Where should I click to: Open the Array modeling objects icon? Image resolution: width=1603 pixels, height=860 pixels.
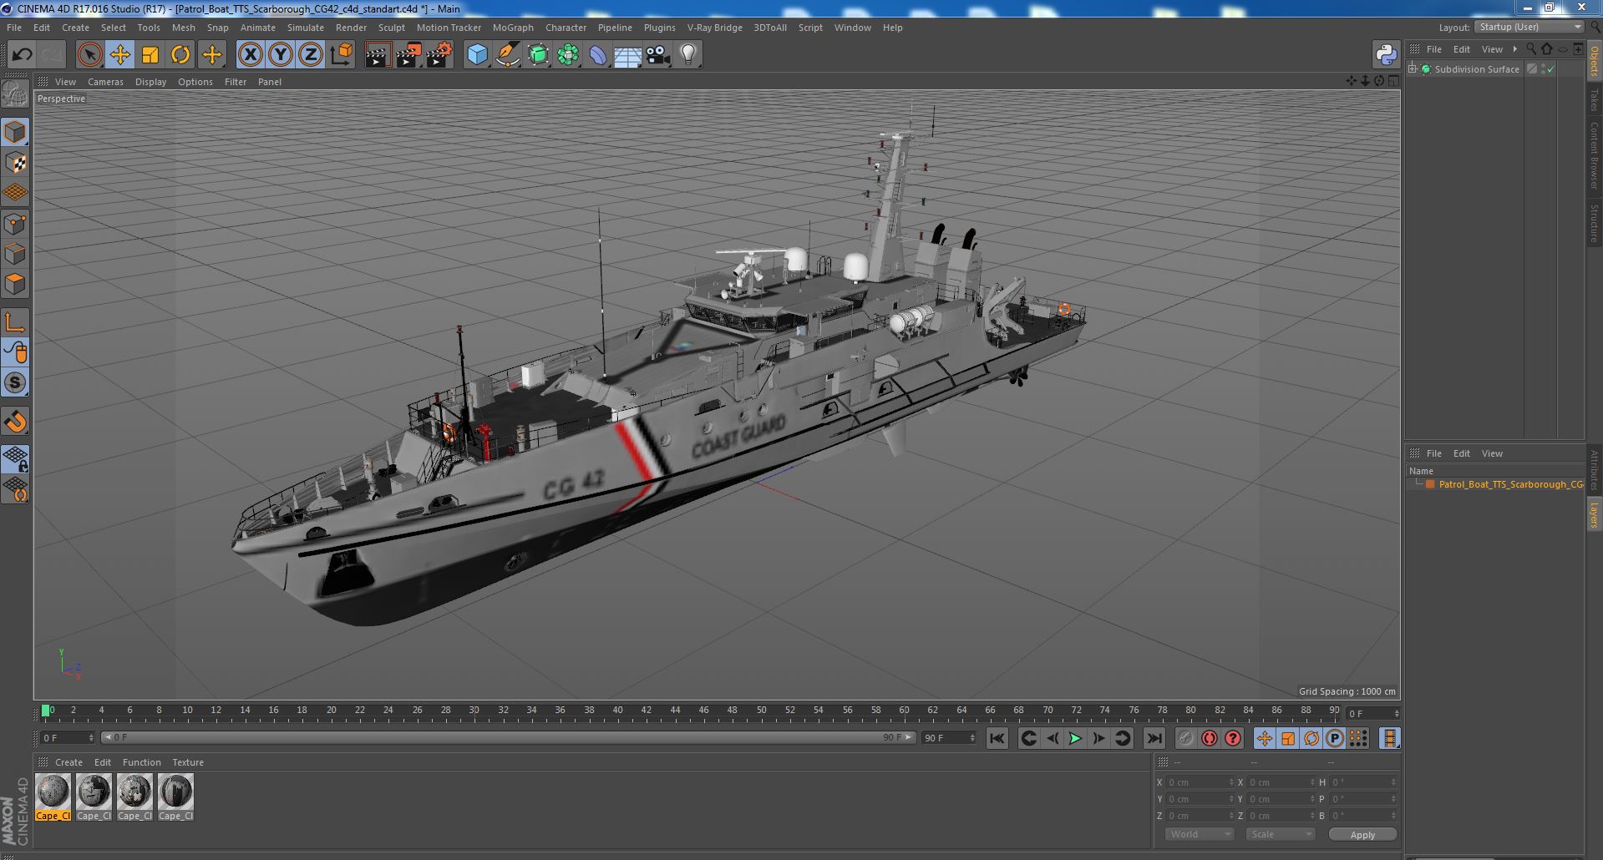pos(568,55)
